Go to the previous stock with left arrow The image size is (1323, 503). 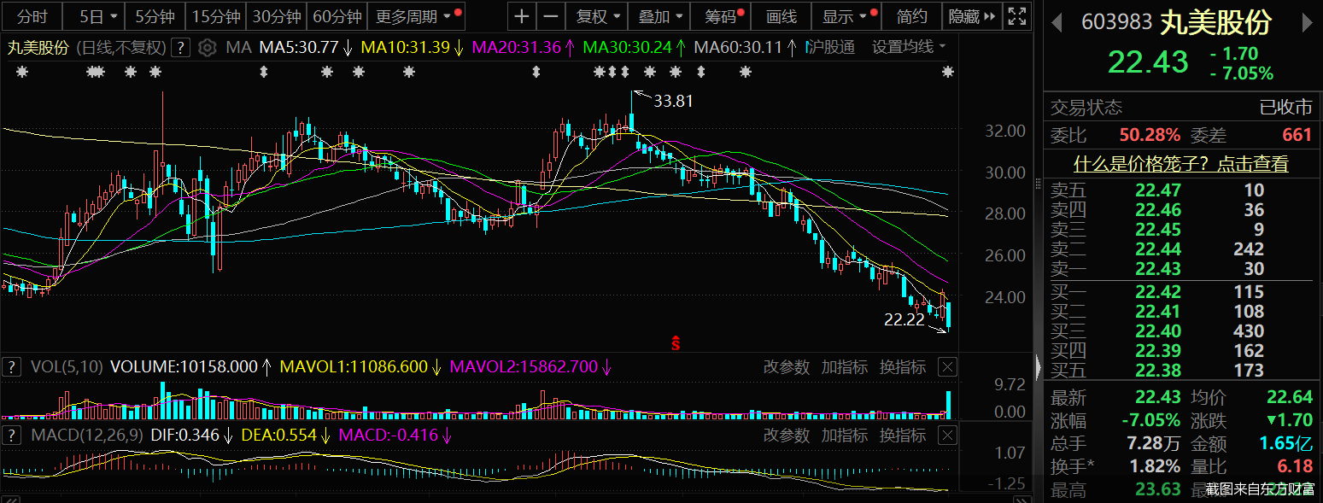click(x=1057, y=22)
